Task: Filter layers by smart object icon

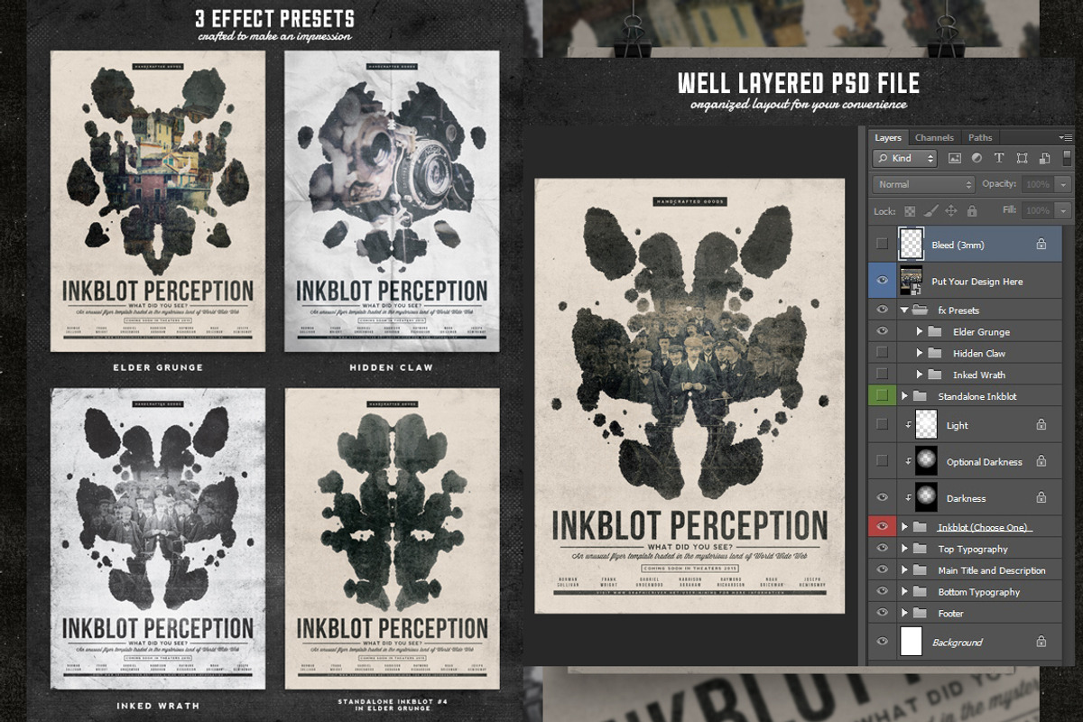Action: click(x=1043, y=158)
